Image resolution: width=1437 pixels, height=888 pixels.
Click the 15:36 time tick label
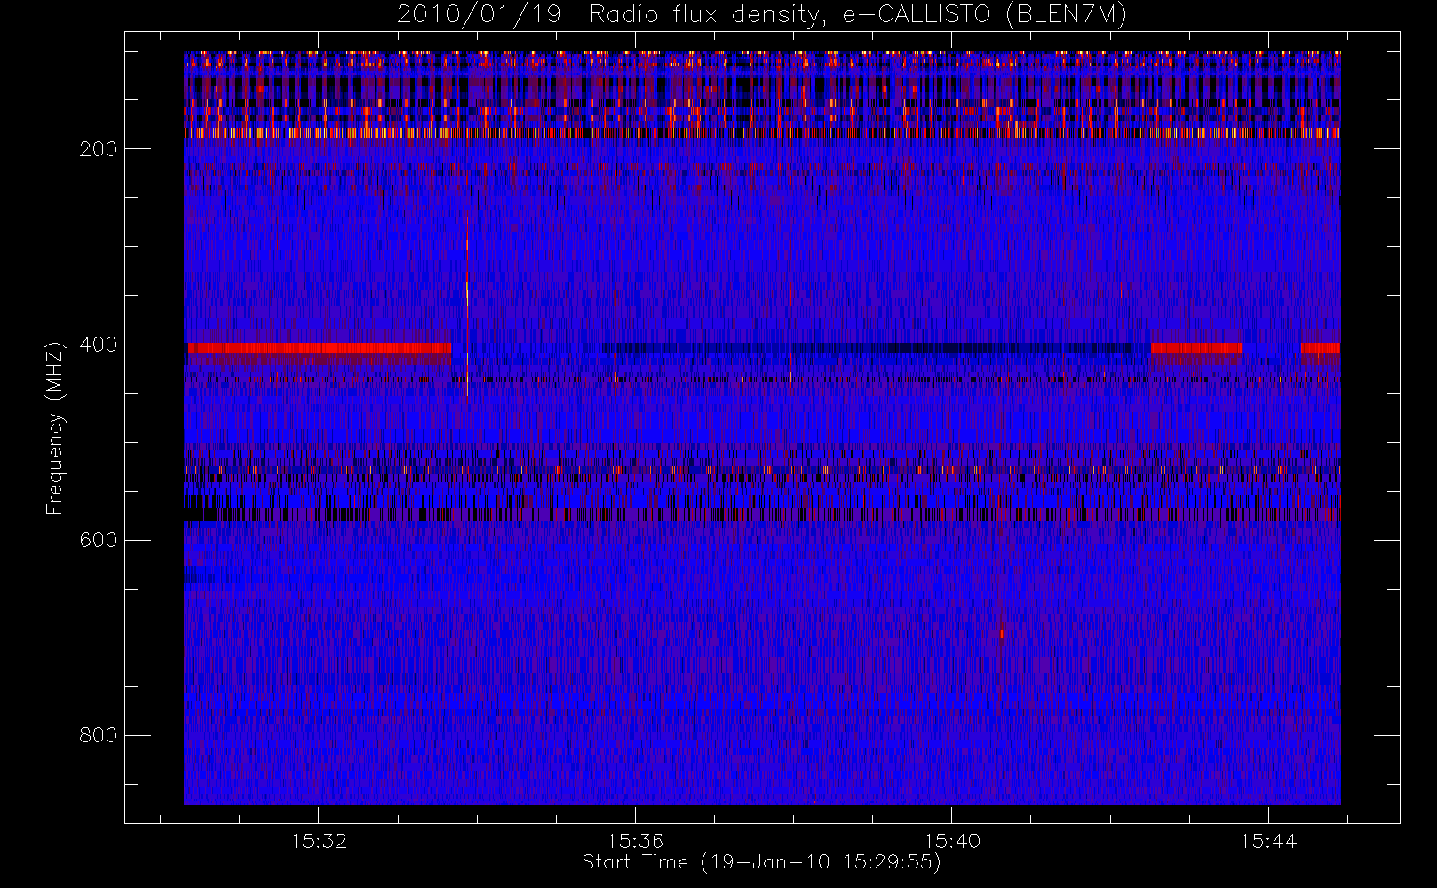pyautogui.click(x=635, y=841)
